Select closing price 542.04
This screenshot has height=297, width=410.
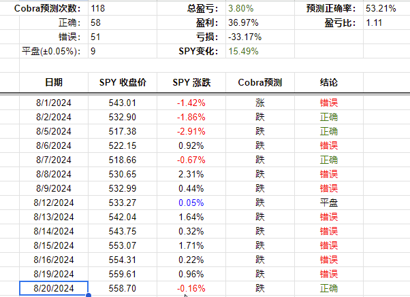pyautogui.click(x=123, y=217)
